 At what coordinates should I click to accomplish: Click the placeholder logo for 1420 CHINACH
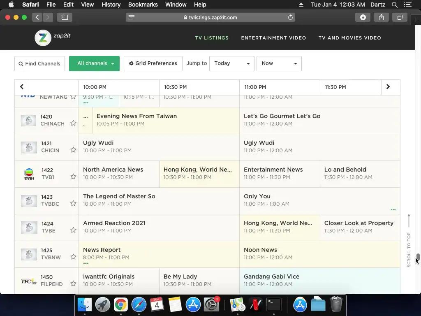28,121
